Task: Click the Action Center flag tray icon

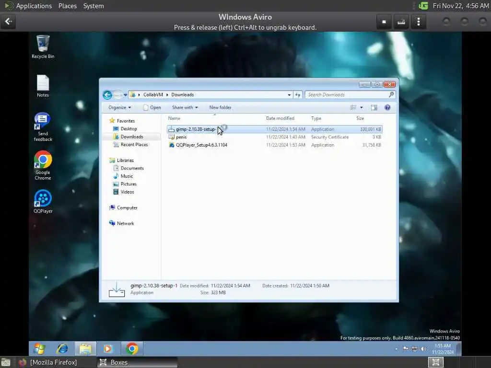Action: pos(405,349)
